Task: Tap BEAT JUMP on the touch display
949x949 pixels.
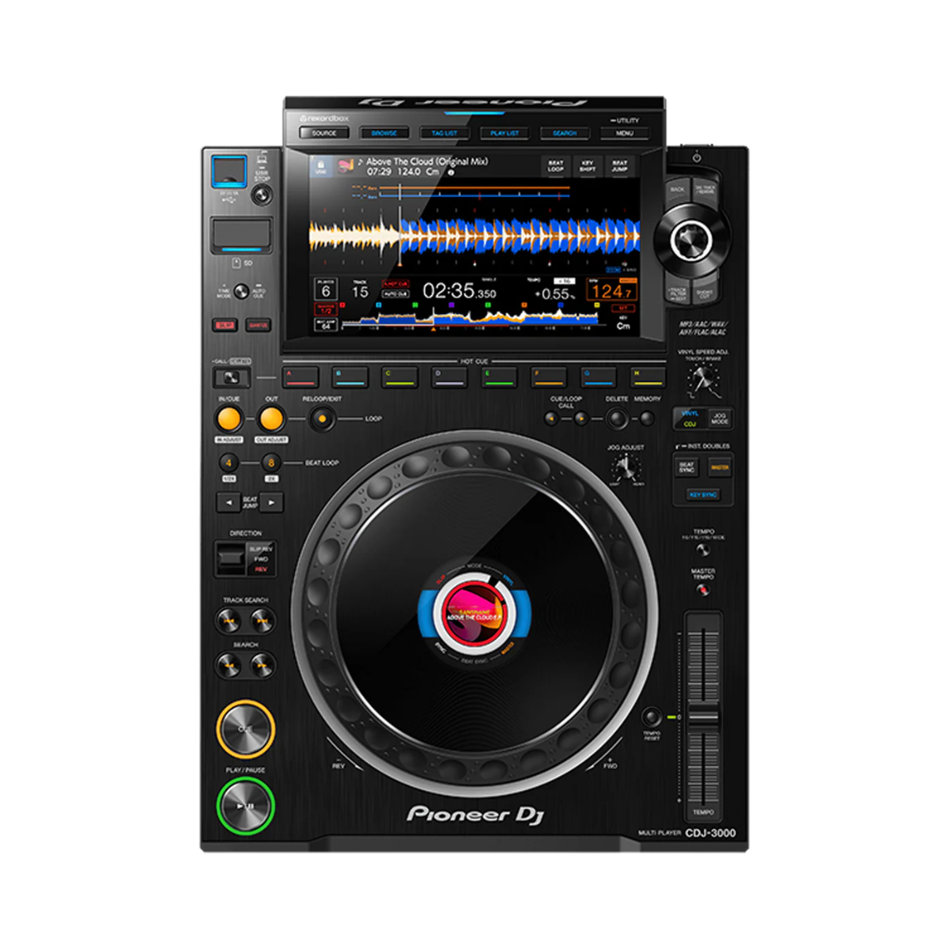Action: point(619,166)
